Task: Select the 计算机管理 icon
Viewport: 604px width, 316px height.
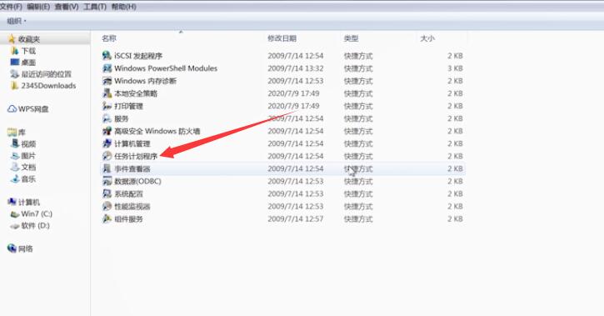Action: click(107, 143)
